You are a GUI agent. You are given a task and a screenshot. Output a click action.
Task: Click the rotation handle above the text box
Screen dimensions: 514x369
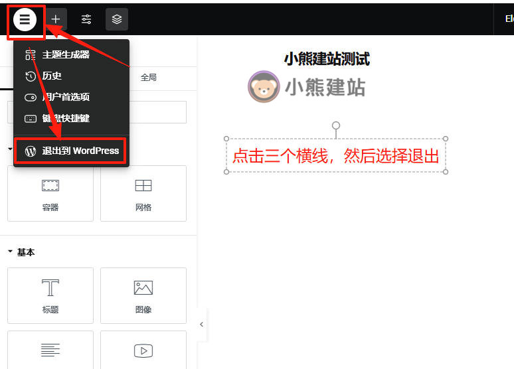(x=335, y=125)
